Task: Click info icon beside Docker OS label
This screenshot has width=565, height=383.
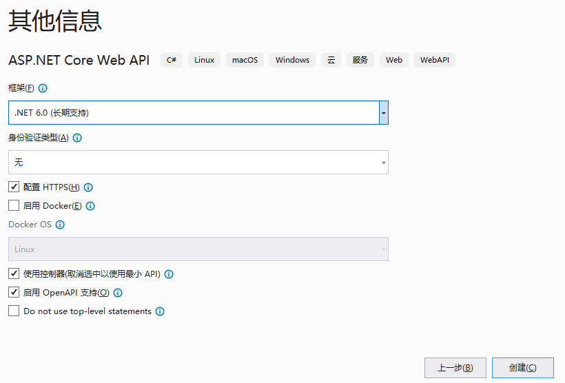Action: coord(60,225)
